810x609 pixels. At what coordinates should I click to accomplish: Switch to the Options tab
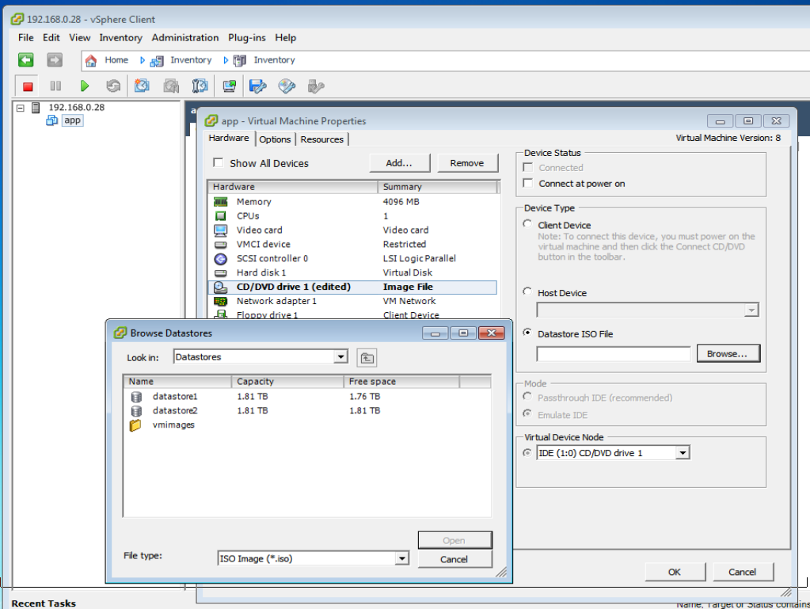coord(275,139)
